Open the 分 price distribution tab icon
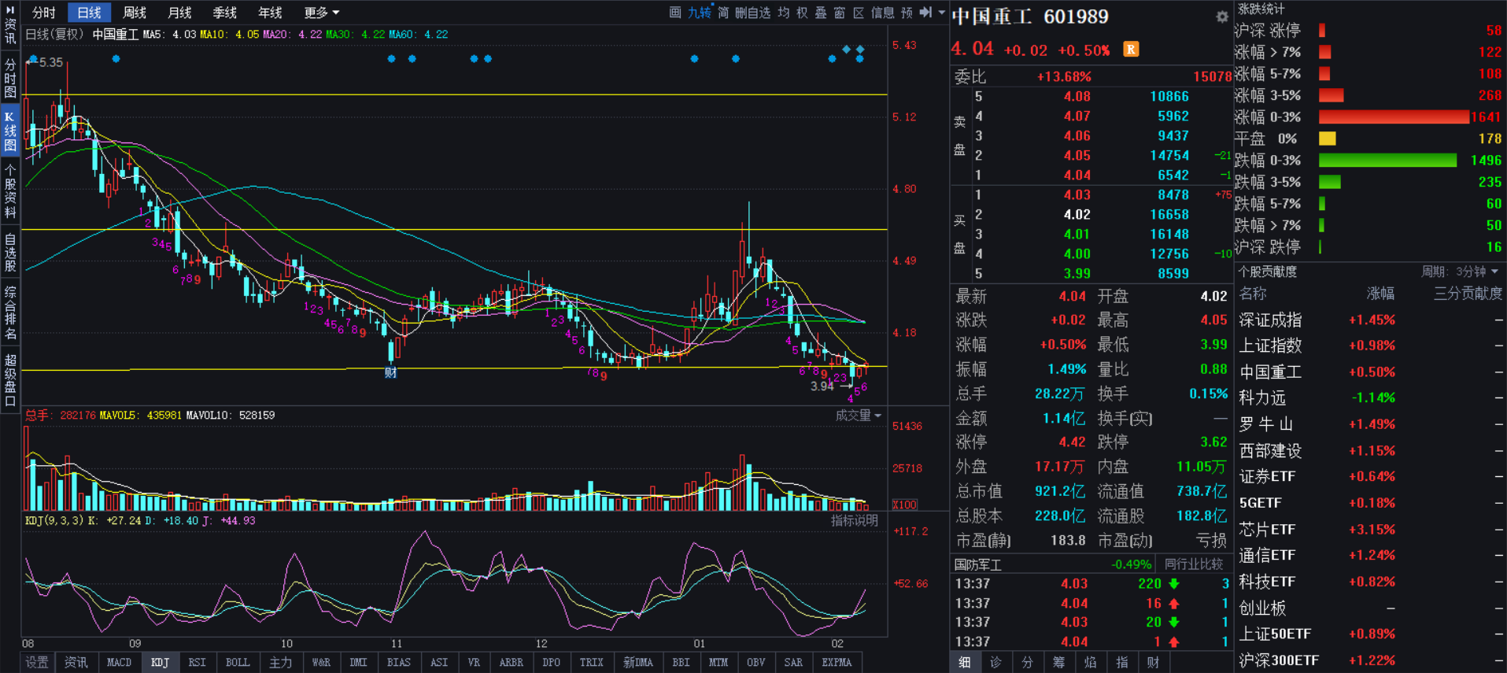This screenshot has height=673, width=1507. [x=1027, y=663]
